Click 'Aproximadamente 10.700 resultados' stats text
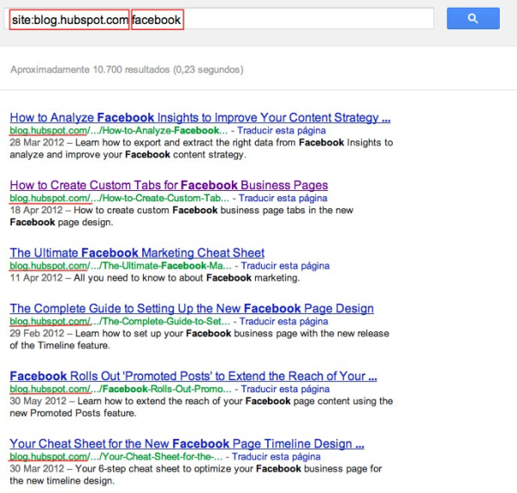Viewport: 517px width, 493px height. (127, 70)
